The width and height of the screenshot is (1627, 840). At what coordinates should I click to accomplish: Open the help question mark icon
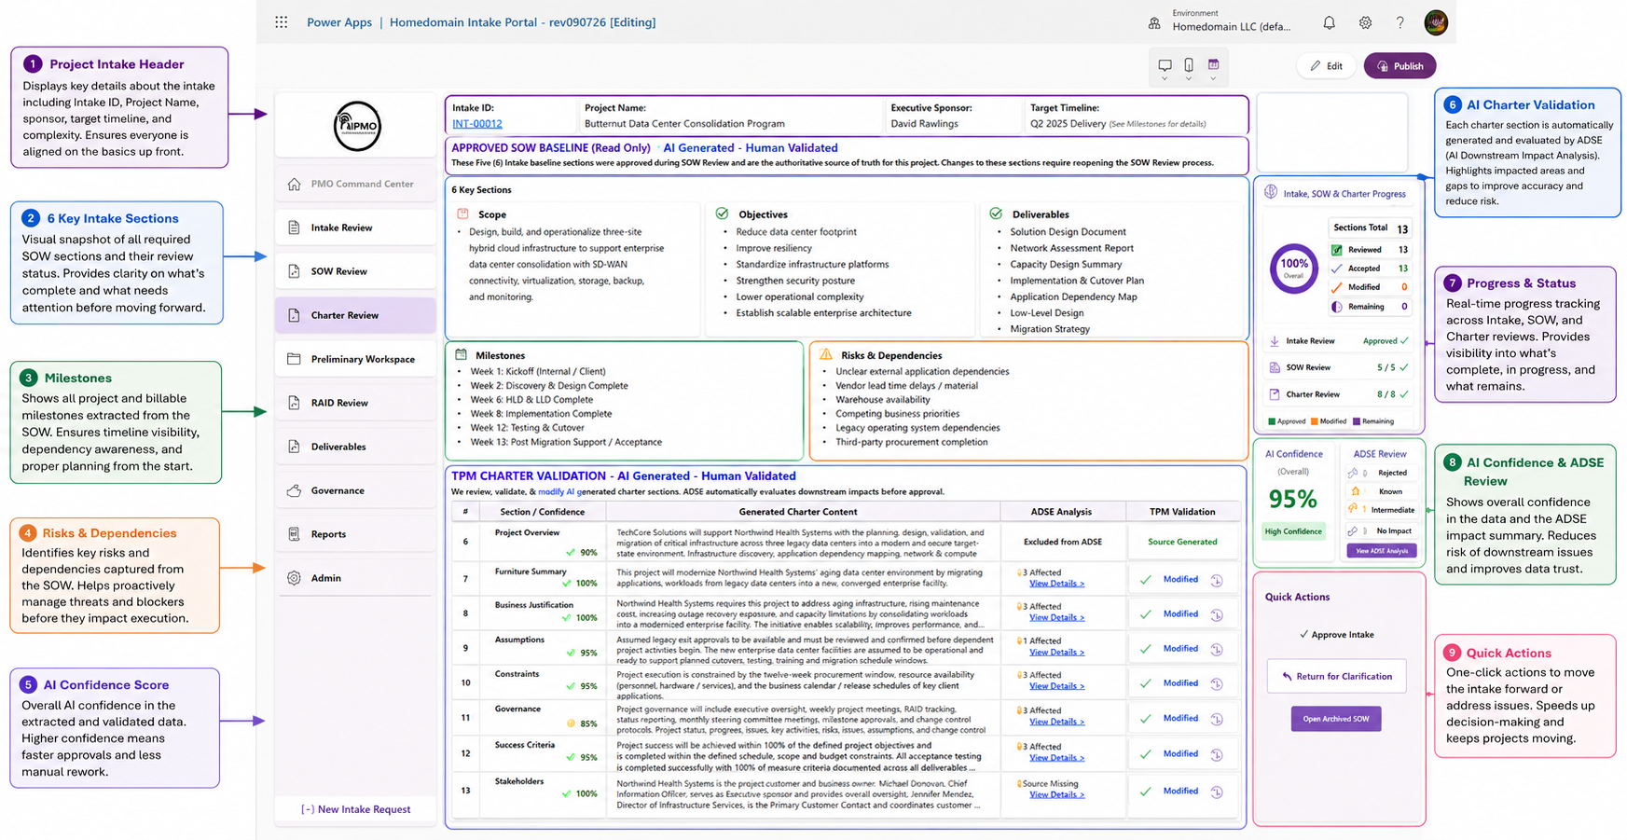[x=1399, y=22]
